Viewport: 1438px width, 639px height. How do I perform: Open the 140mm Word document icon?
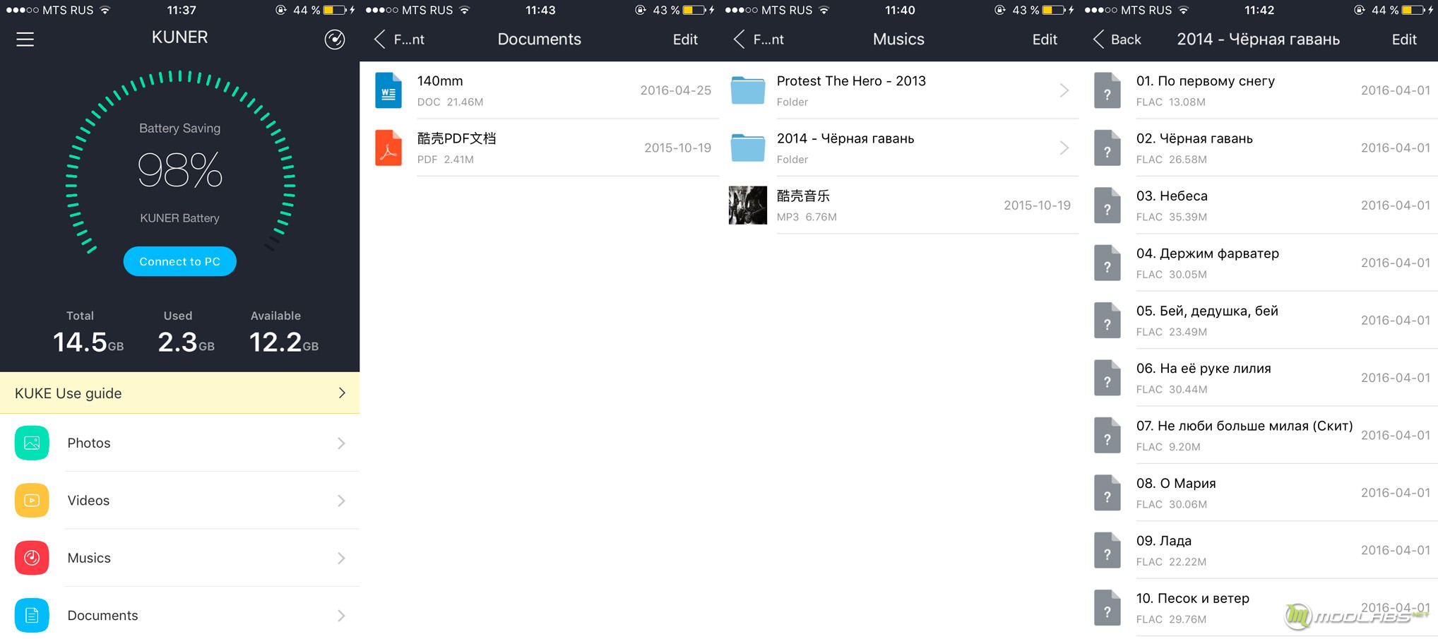coord(388,90)
